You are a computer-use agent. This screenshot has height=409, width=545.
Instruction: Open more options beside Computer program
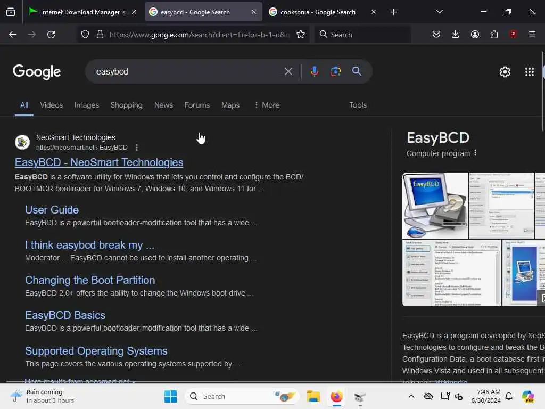[475, 153]
